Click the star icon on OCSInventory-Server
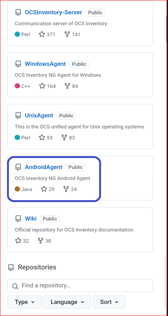 pyautogui.click(x=42, y=34)
